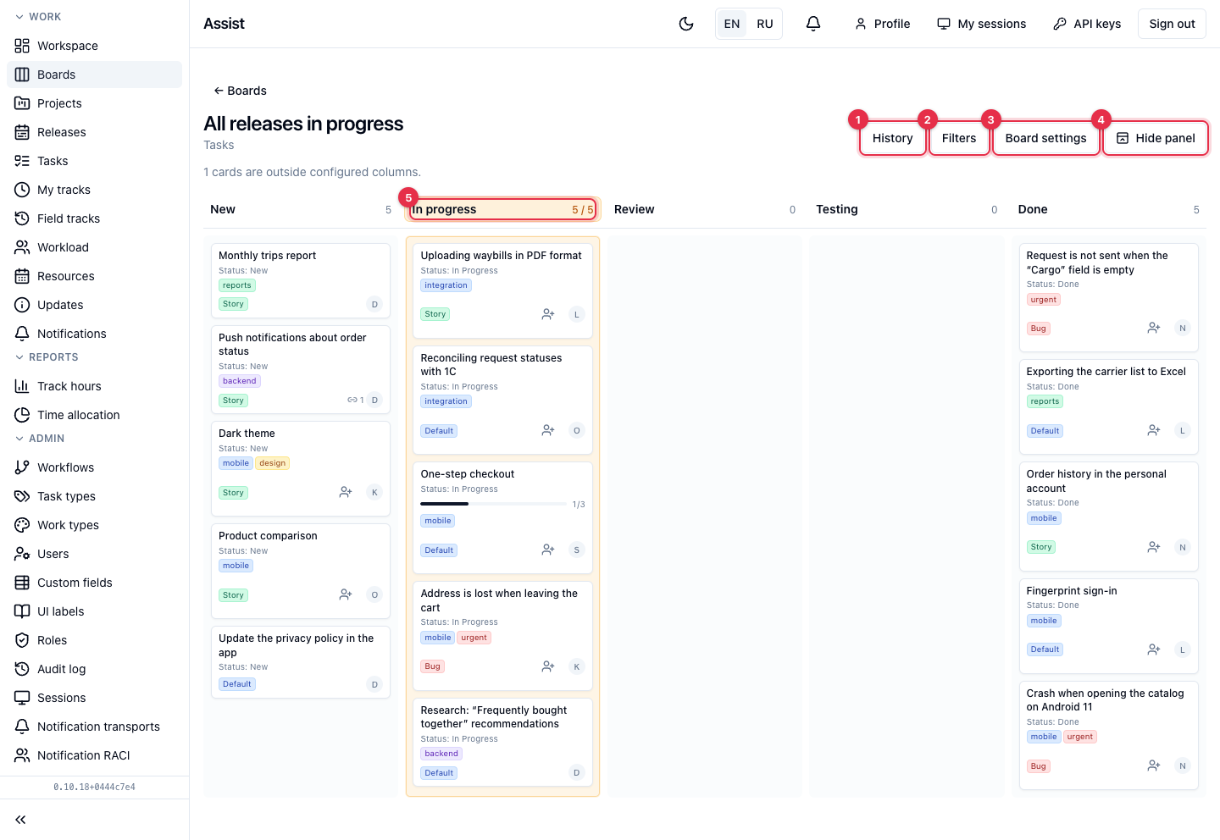Image resolution: width=1220 pixels, height=840 pixels.
Task: Open My tracks in sidebar
Action: (x=94, y=190)
